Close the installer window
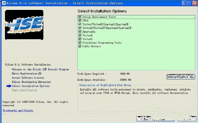The width and height of the screenshot is (198, 123). [195, 3]
